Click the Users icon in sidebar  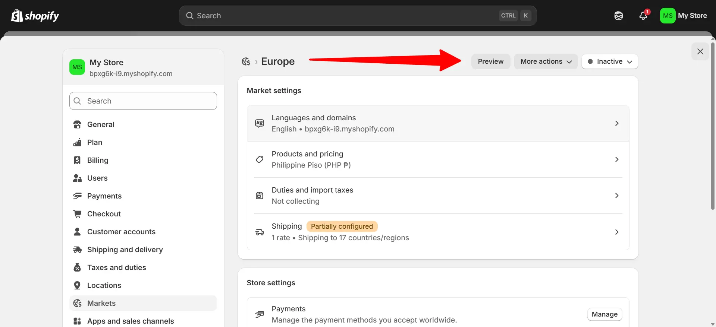pos(77,178)
